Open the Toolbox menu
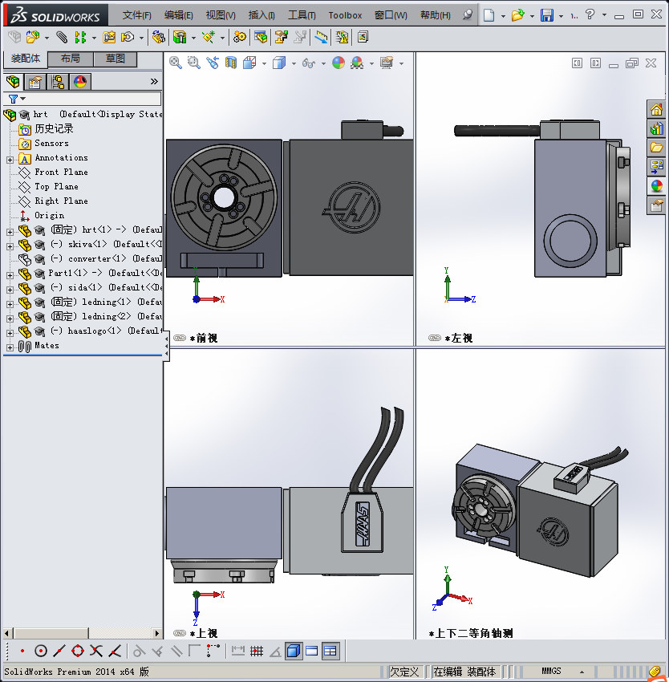Screen dimensions: 669x682 (345, 15)
